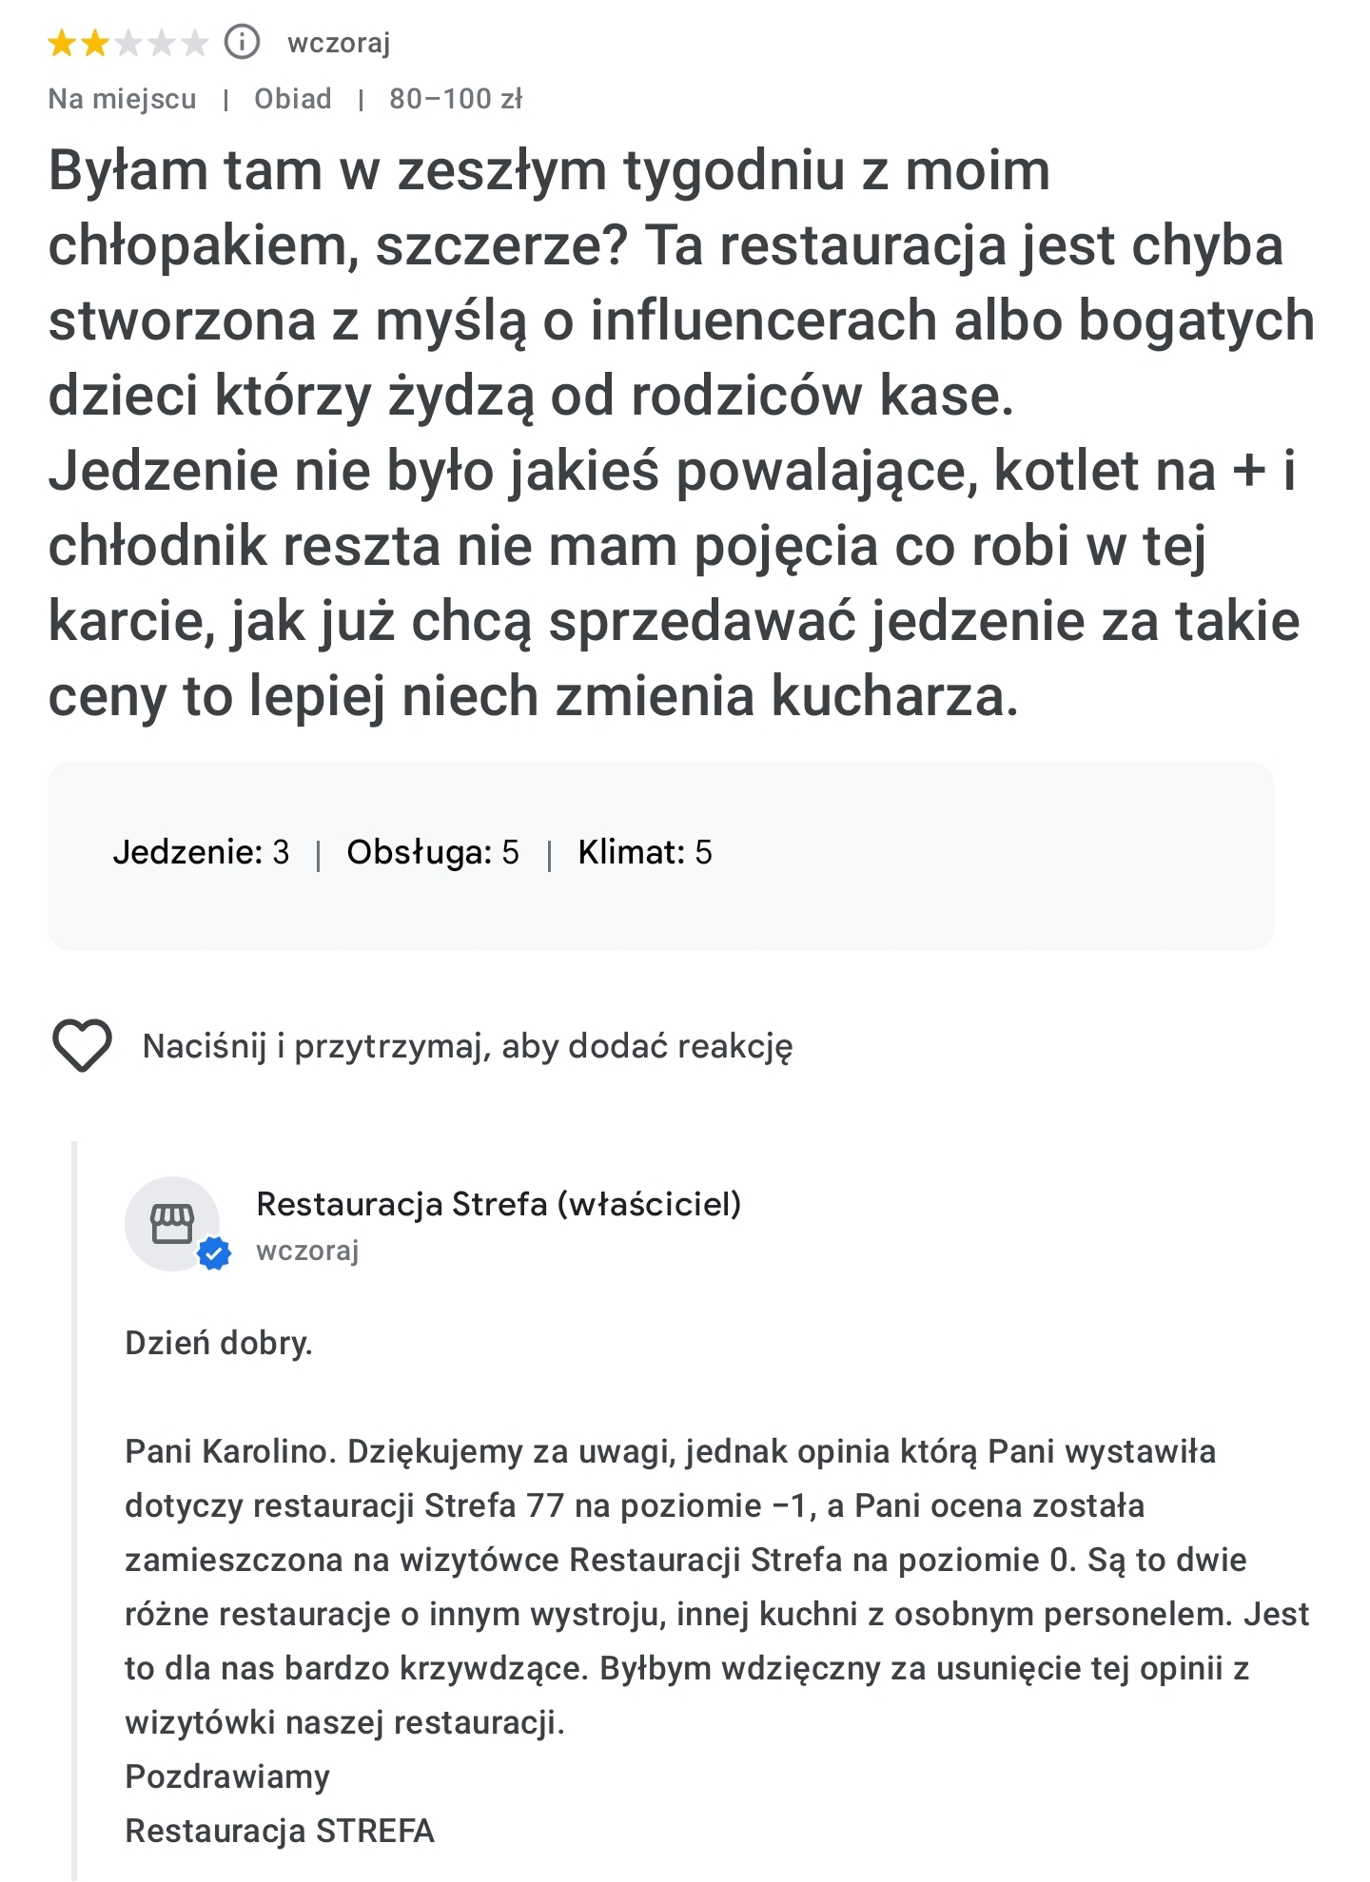Click the third gray star of the rating
The image size is (1370, 1882).
[x=128, y=43]
